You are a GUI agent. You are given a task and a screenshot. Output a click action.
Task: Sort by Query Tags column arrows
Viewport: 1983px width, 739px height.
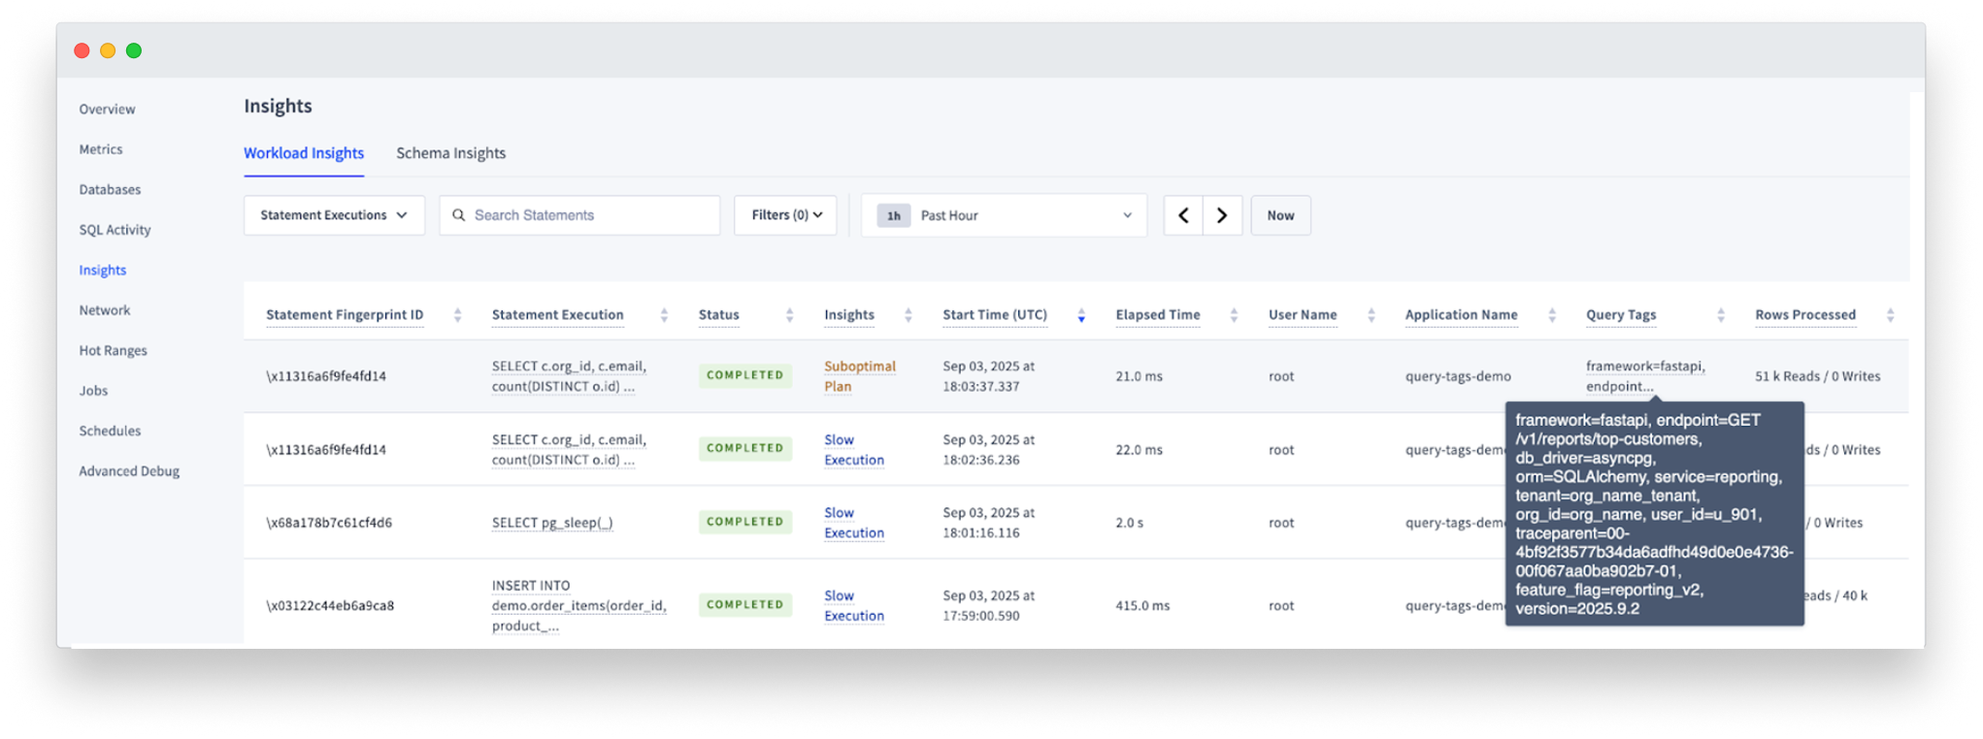click(x=1720, y=315)
